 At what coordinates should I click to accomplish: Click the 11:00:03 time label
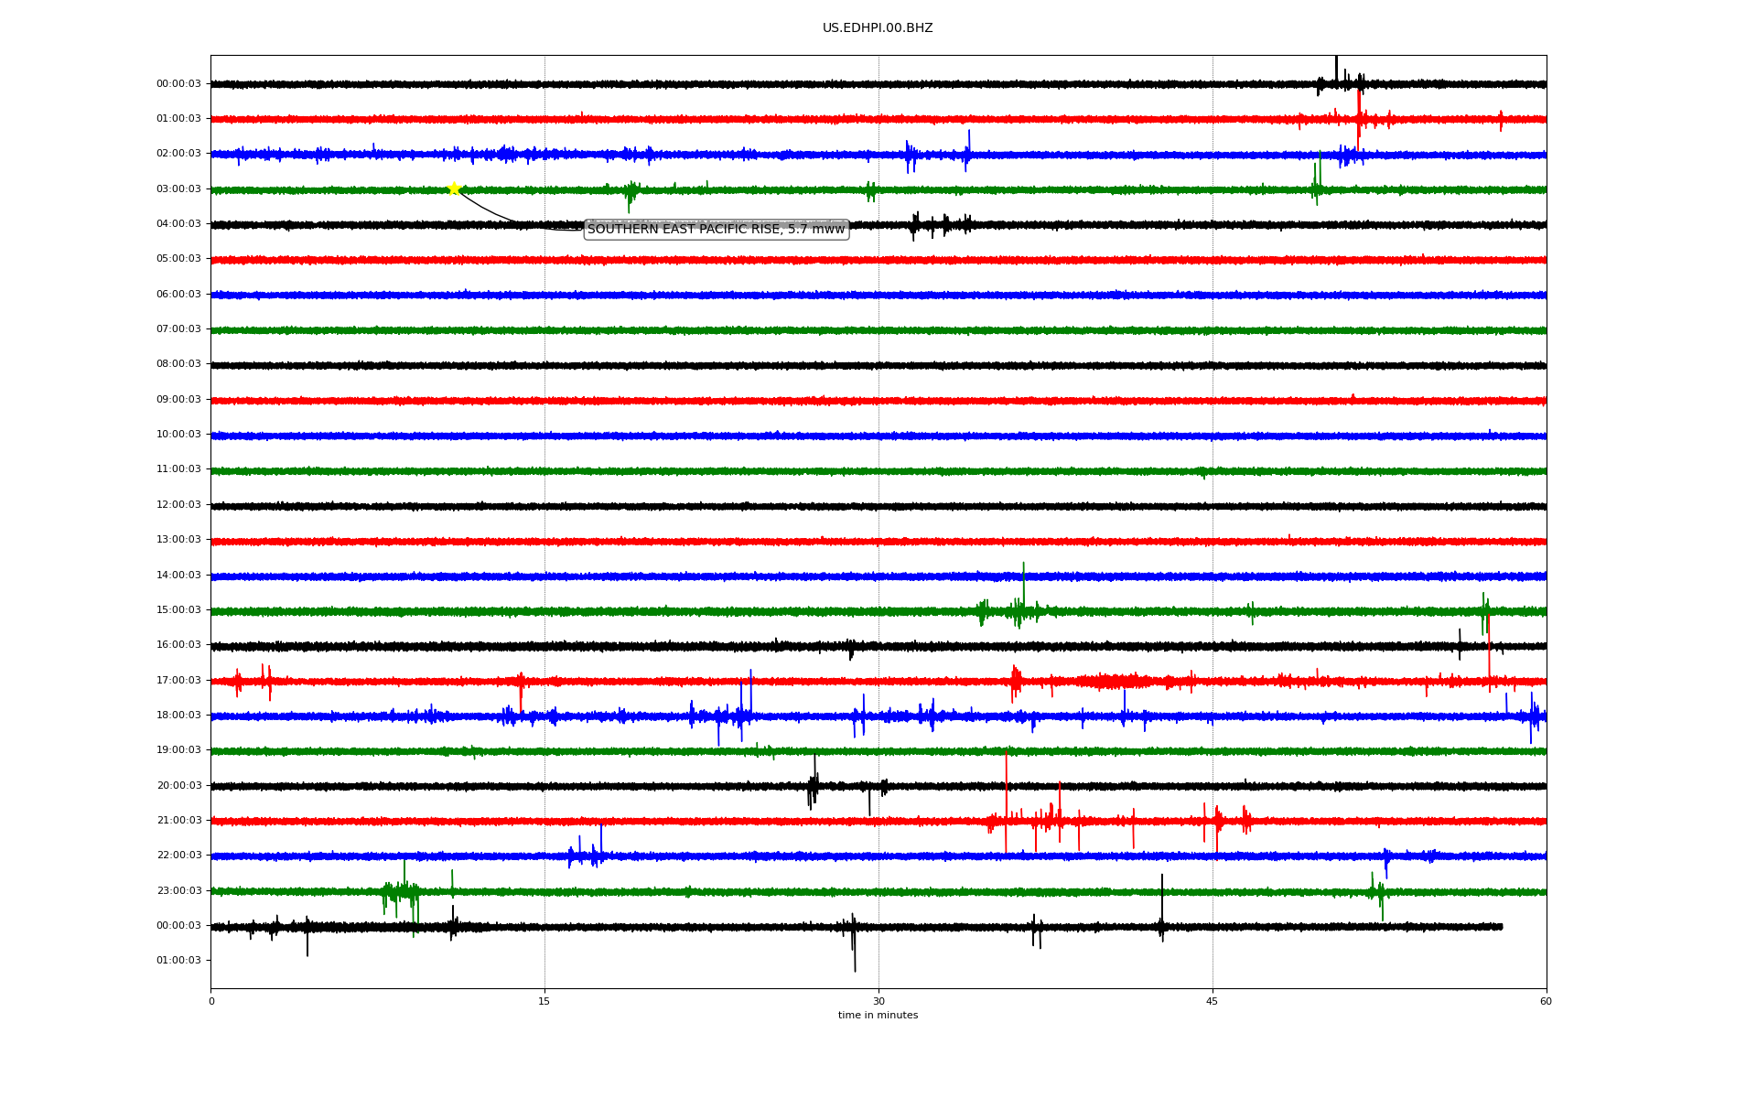178,469
